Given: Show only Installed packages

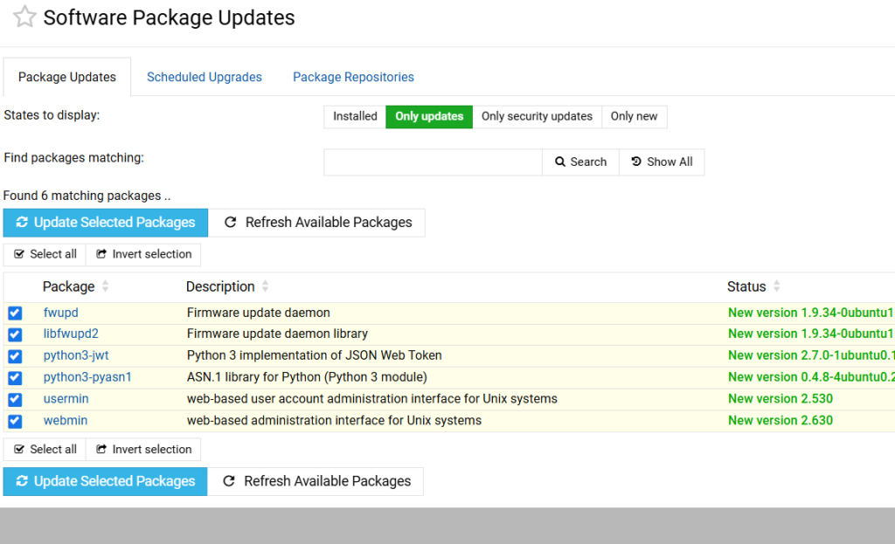Looking at the screenshot, I should (355, 116).
